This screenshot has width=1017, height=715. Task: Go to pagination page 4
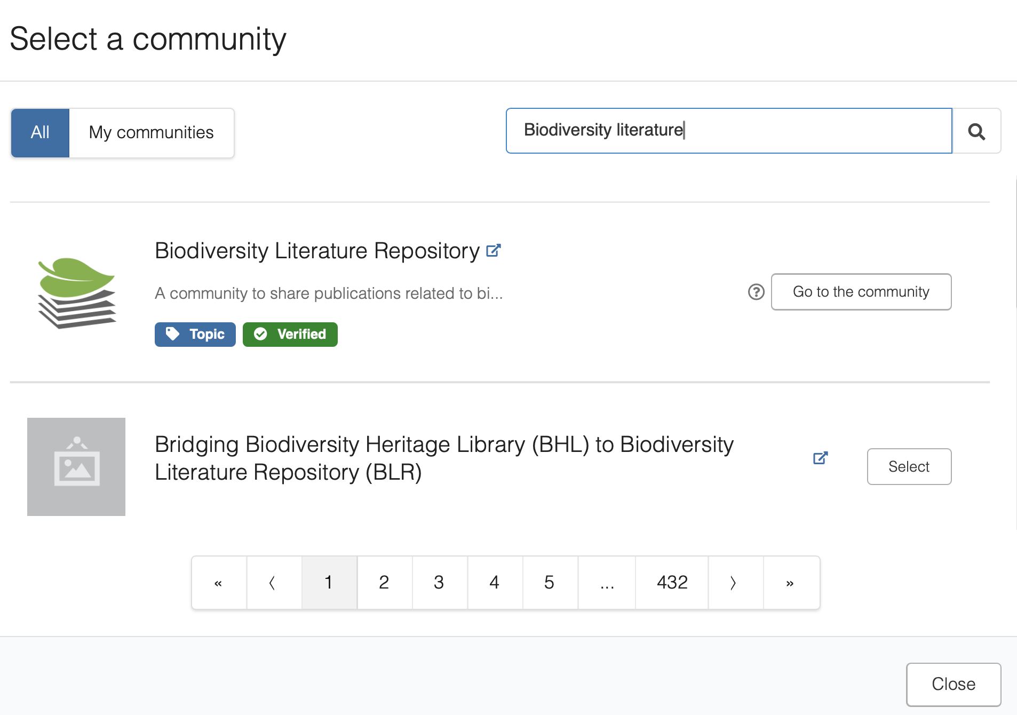(x=495, y=583)
